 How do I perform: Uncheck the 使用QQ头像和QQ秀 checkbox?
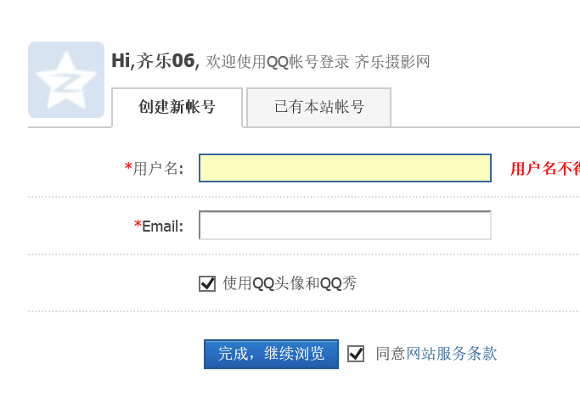tap(207, 283)
